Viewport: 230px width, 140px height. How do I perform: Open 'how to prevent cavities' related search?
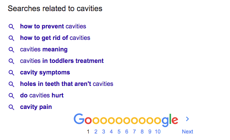point(53,26)
